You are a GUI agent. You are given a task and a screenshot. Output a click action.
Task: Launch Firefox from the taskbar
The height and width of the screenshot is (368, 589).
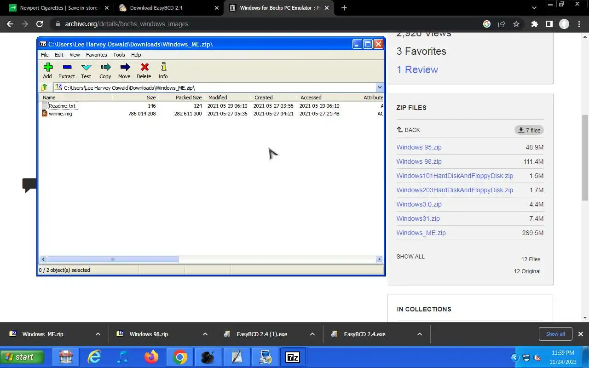coord(151,357)
